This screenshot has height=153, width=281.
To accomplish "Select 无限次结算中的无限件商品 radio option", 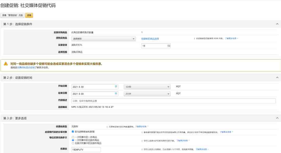I will click(73, 143).
